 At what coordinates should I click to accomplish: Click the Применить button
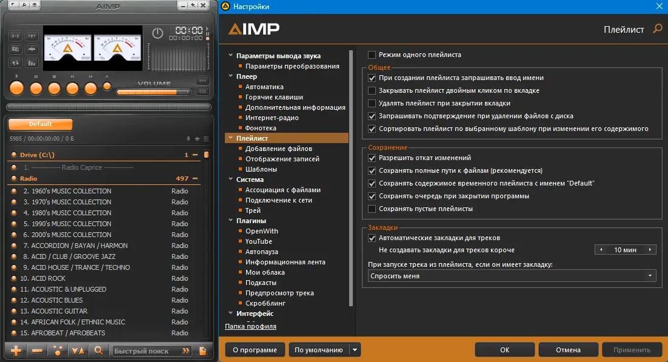tap(632, 349)
